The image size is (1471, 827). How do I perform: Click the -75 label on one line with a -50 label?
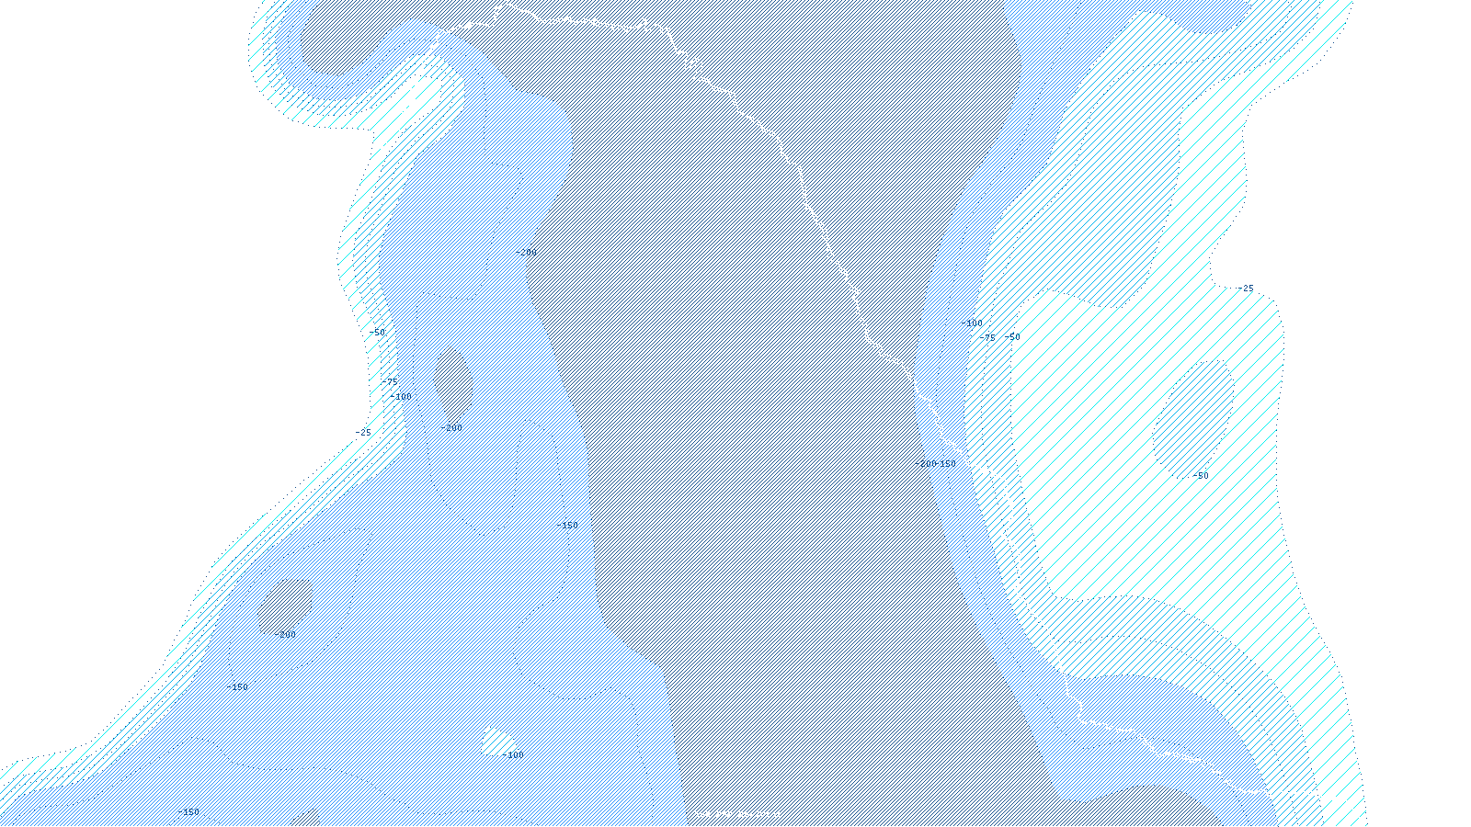tap(987, 338)
